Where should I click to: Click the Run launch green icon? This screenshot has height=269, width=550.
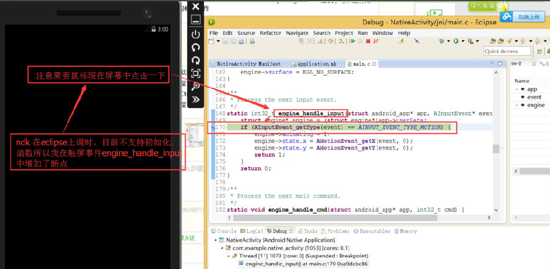455,41
